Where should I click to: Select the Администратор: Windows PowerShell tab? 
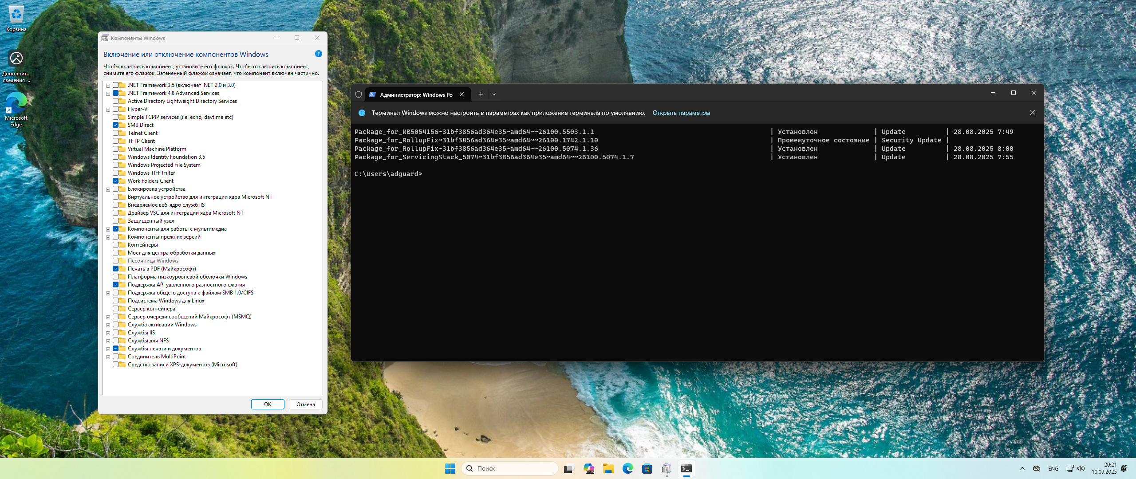click(x=413, y=94)
